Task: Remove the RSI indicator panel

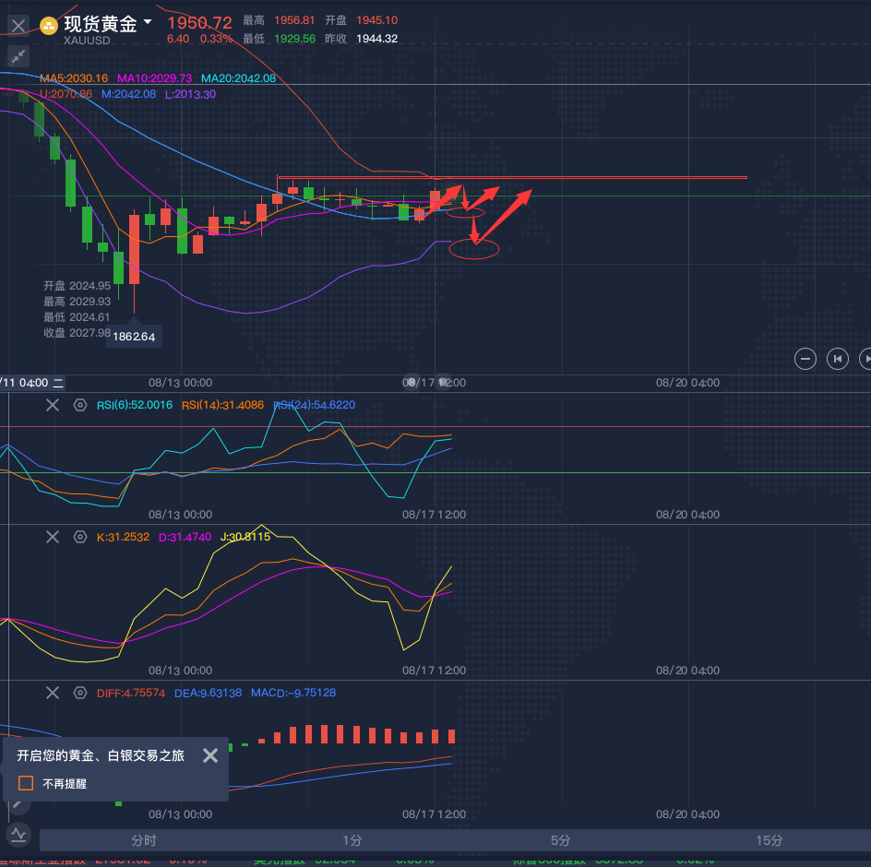Action: point(53,405)
